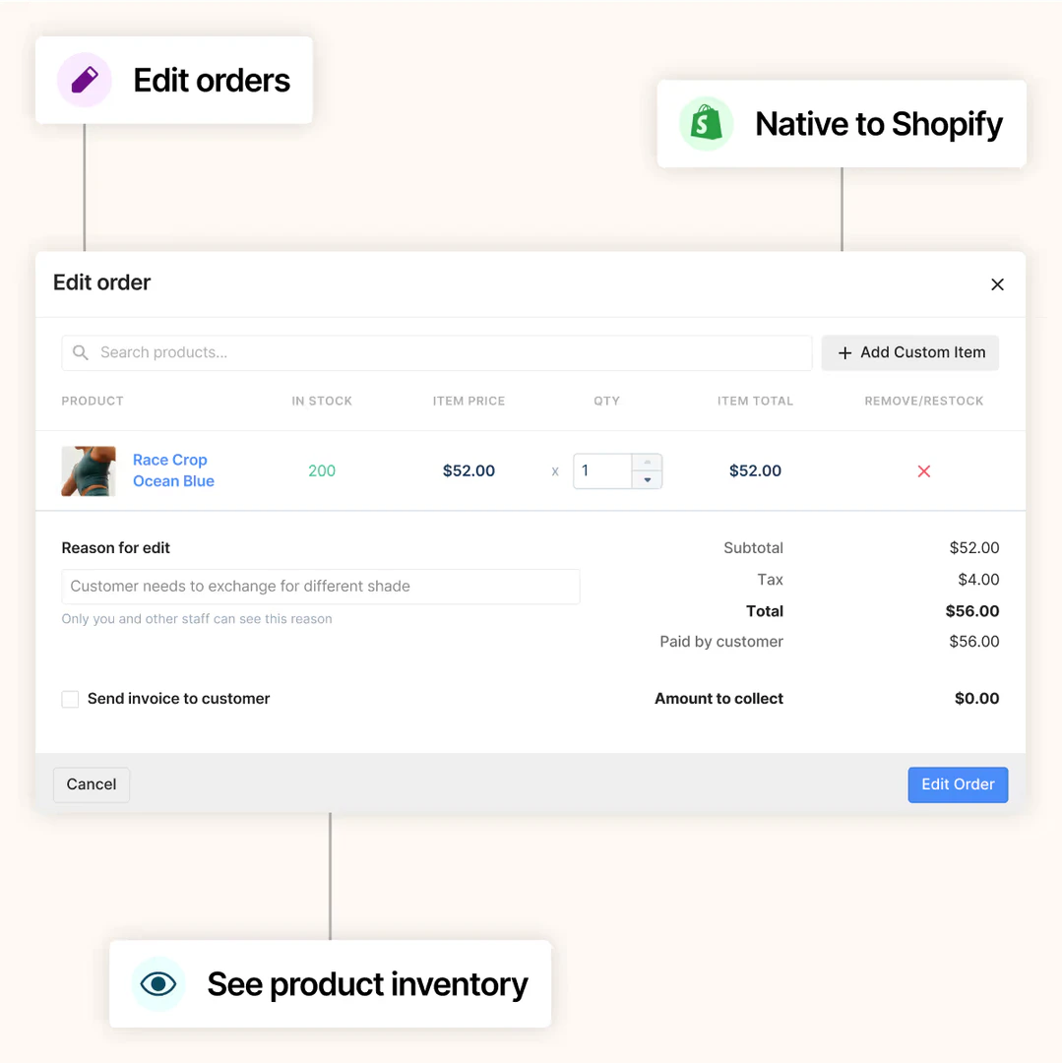Click the purple pencil Edit orders icon
The height and width of the screenshot is (1063, 1062).
click(85, 80)
